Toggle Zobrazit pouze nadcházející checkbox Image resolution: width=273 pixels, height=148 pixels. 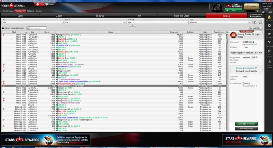pyautogui.click(x=3, y=28)
